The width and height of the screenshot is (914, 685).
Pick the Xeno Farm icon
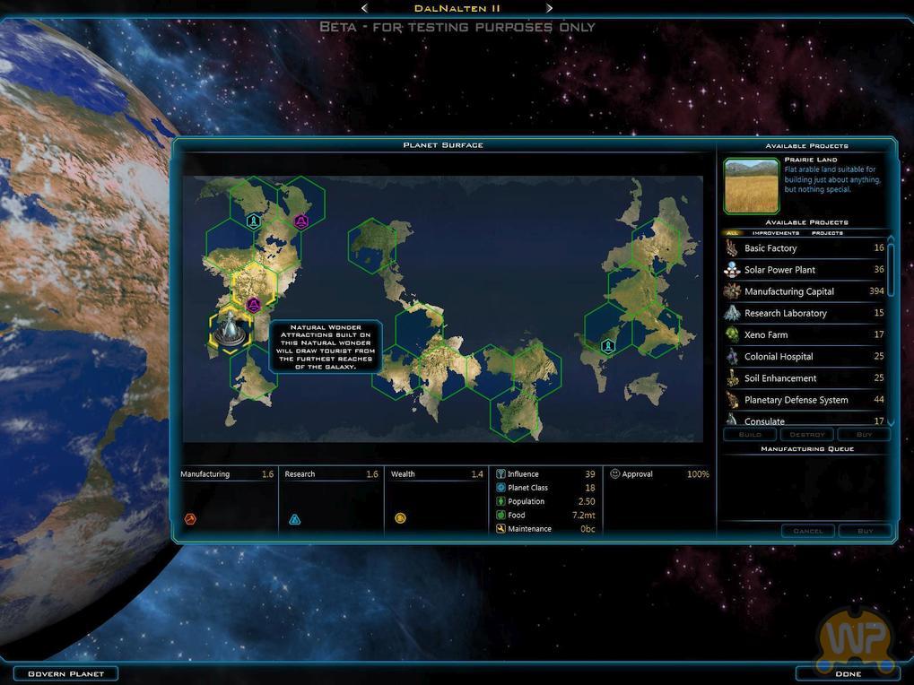click(732, 334)
